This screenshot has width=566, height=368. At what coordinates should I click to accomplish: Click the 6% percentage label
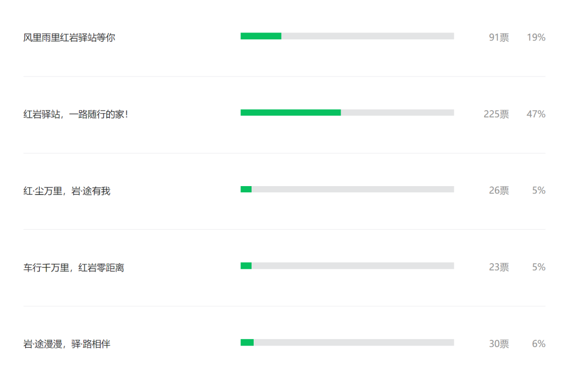click(539, 344)
